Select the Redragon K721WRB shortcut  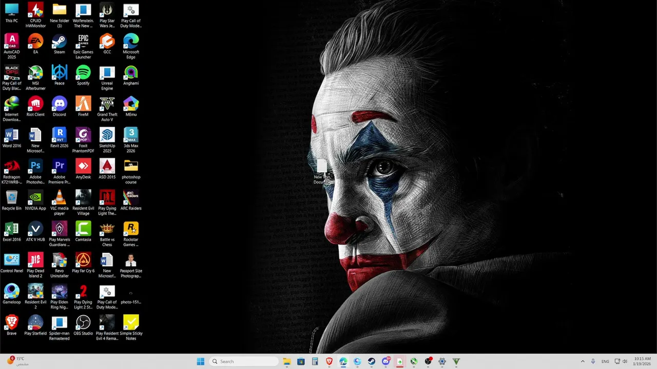[11, 172]
